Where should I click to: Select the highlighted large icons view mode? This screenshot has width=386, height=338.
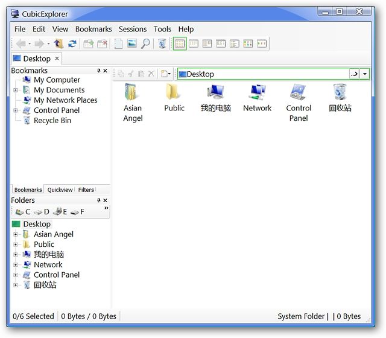(x=180, y=44)
